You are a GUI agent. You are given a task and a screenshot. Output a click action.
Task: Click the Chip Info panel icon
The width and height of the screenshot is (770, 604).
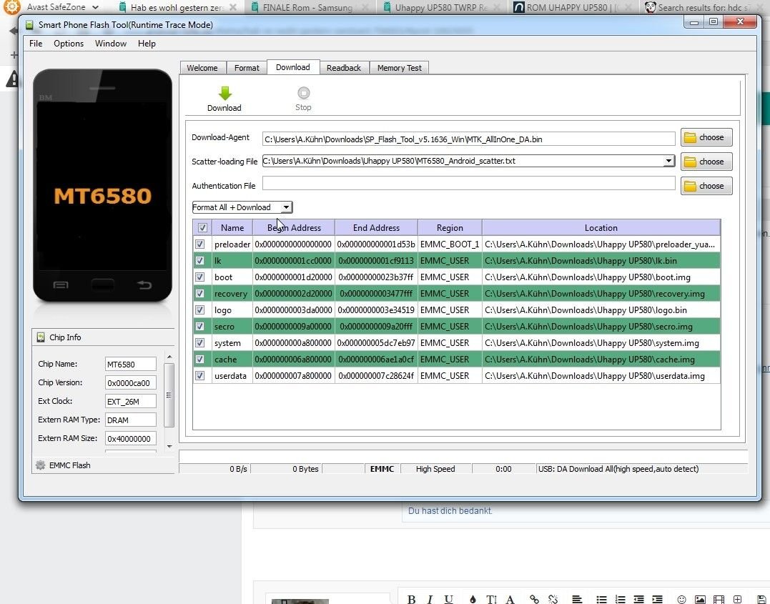41,337
